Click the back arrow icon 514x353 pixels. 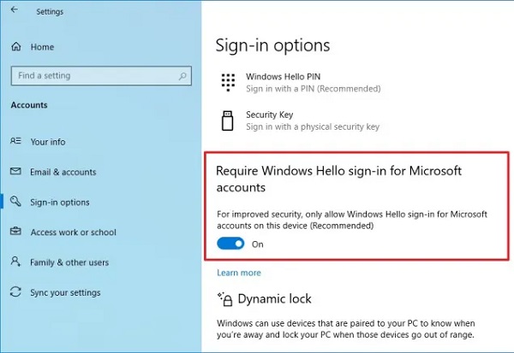point(14,9)
